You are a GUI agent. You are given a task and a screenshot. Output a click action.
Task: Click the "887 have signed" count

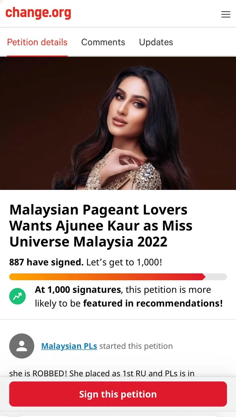(46, 262)
